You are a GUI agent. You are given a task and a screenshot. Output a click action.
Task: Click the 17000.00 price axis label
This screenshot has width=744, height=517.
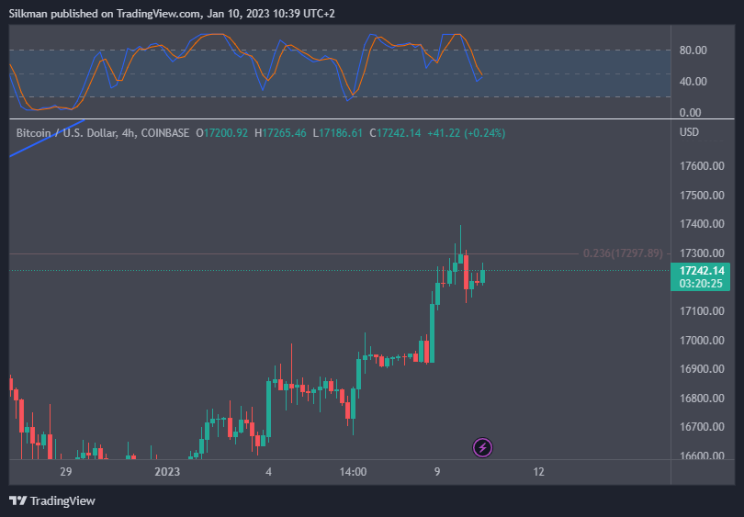[x=702, y=340]
